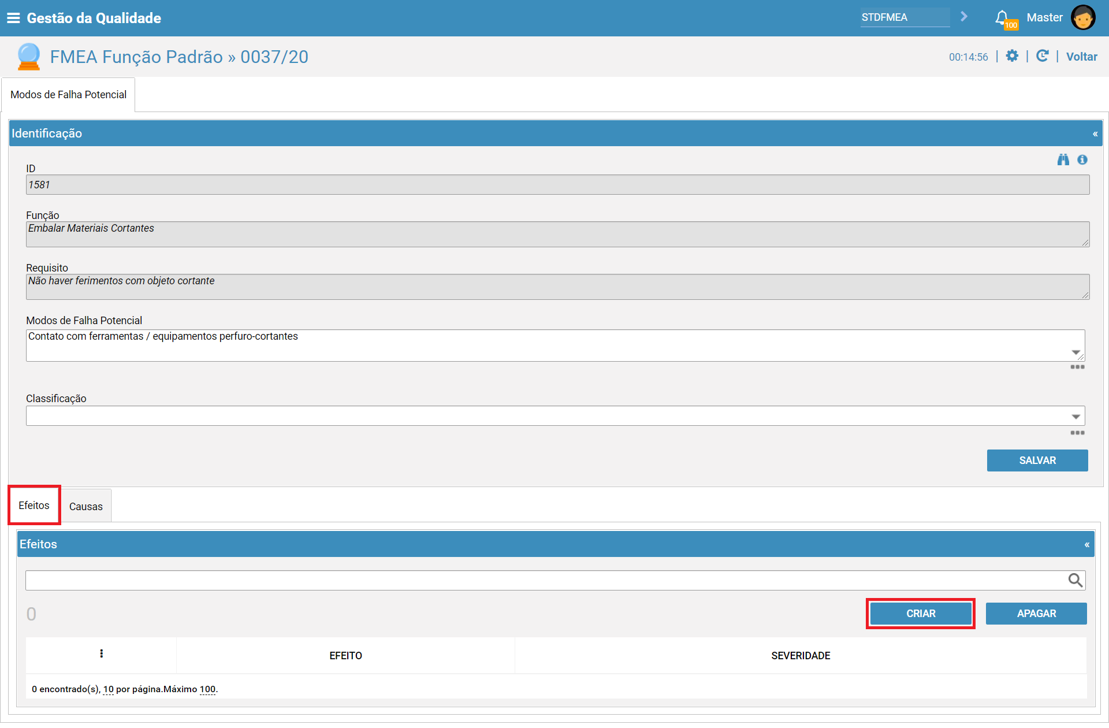Click the STDFMEA input field

[x=905, y=17]
